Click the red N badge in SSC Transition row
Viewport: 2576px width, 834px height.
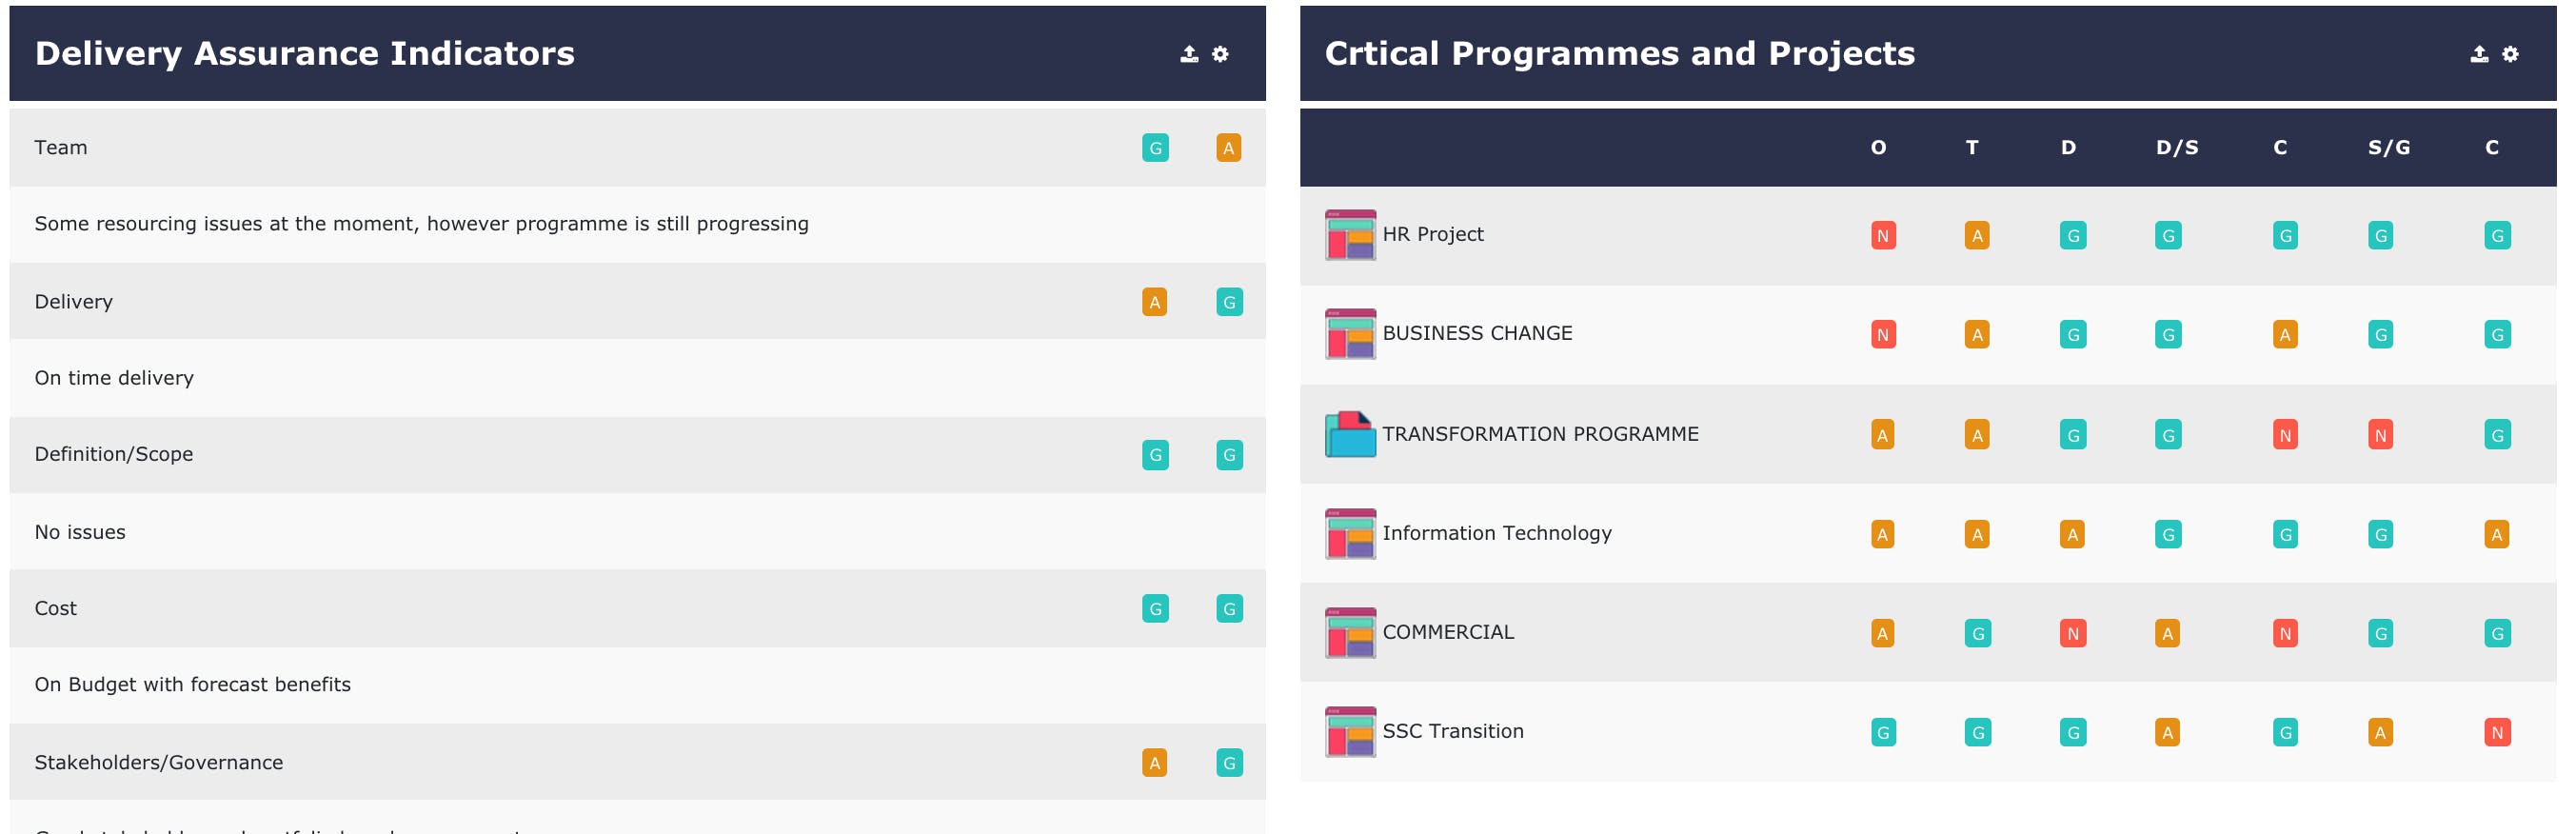2497,733
